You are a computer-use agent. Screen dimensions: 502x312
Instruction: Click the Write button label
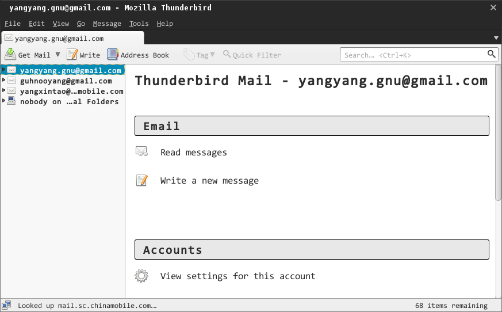(x=90, y=55)
